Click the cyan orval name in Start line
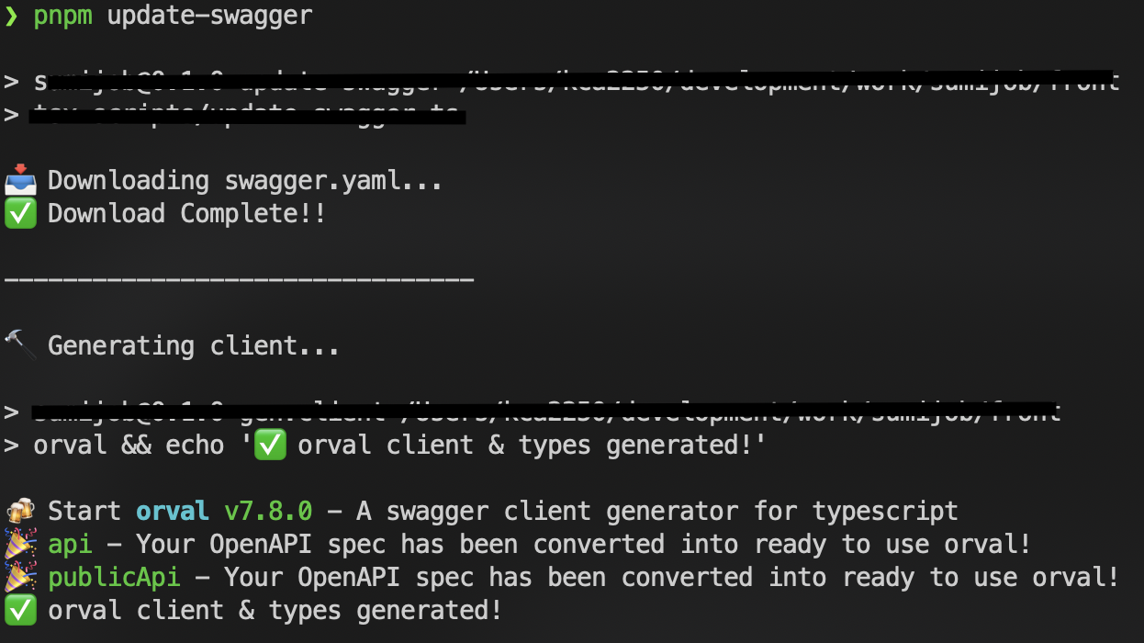 click(173, 511)
